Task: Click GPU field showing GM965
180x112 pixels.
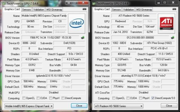Action: click(x=30, y=21)
